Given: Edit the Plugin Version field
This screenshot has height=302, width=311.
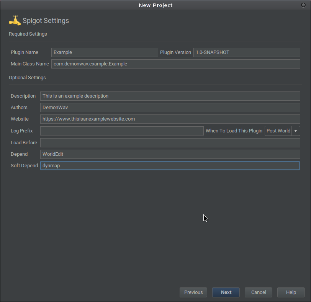Looking at the screenshot, I should coord(247,52).
